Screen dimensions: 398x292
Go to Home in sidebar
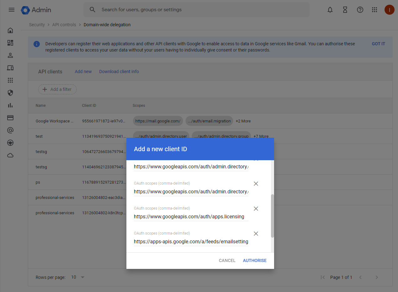10,30
